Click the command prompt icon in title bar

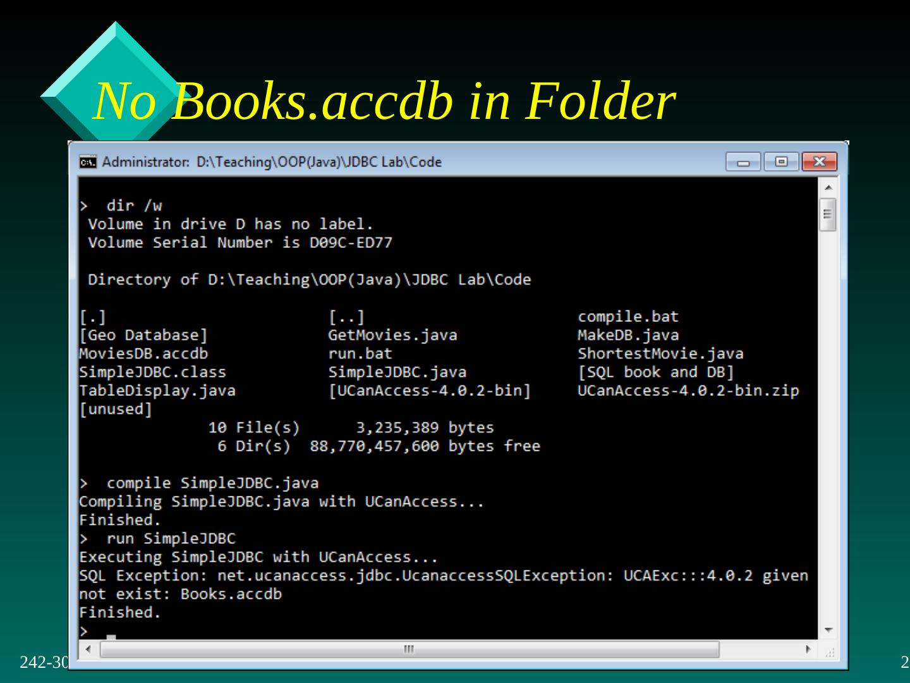click(x=87, y=163)
